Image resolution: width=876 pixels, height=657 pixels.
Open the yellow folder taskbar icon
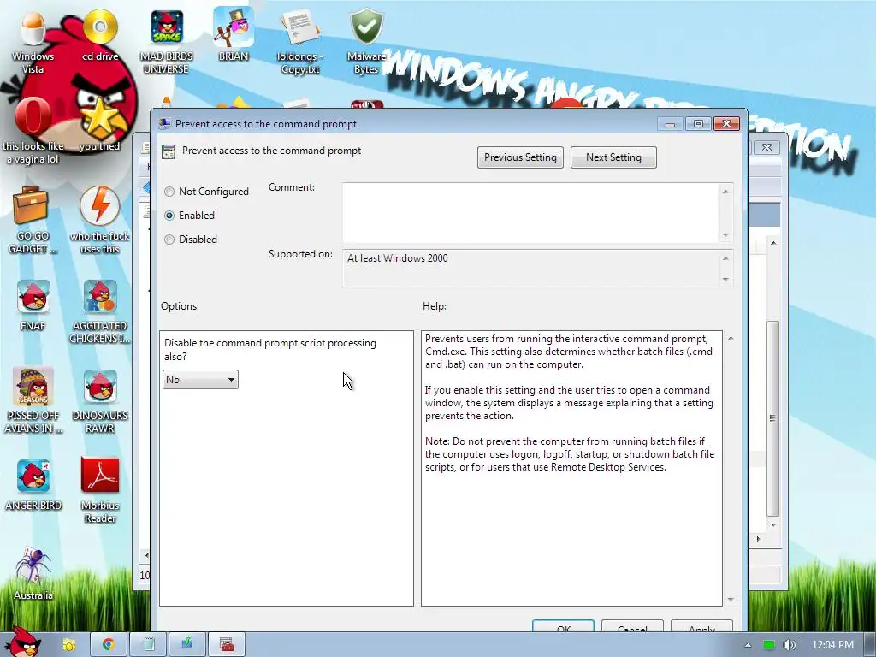pos(68,645)
